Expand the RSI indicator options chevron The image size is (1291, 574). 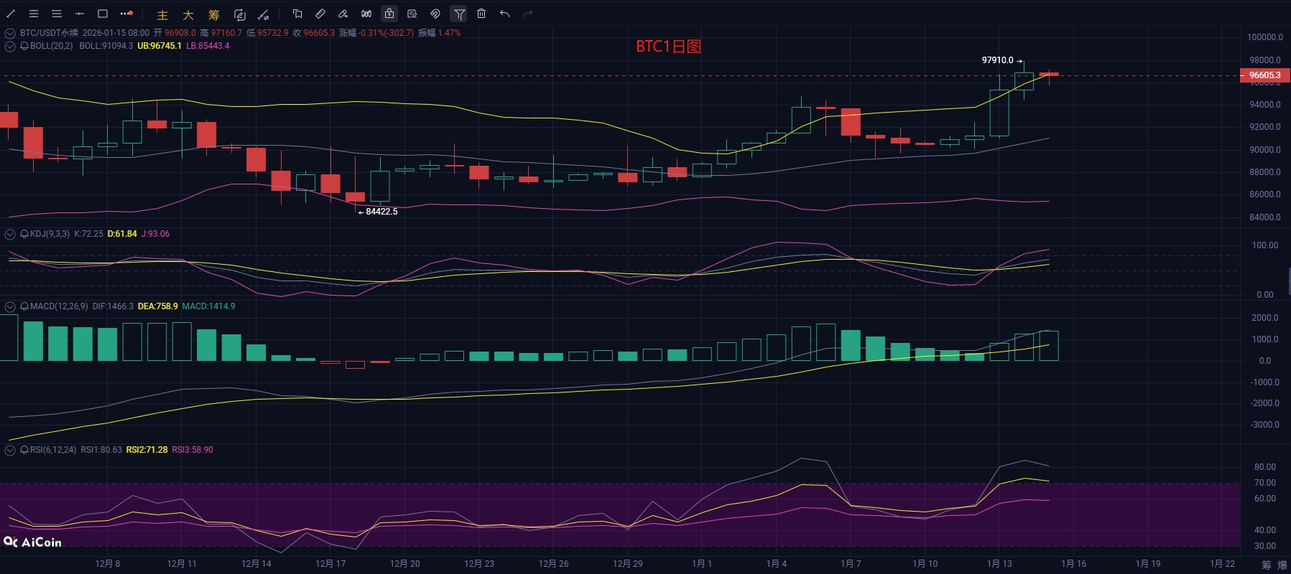point(10,450)
